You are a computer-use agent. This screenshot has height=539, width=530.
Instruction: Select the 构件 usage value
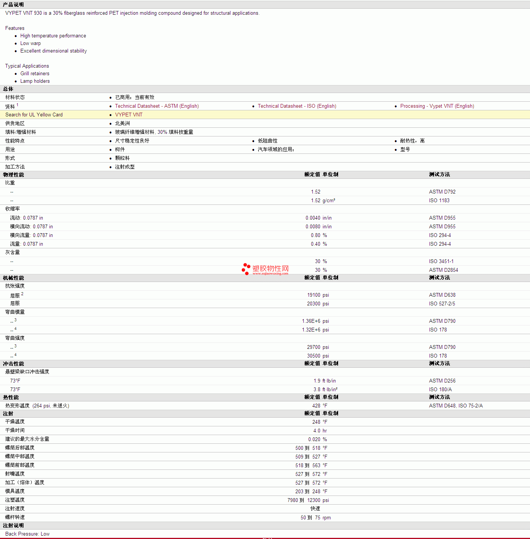pos(120,150)
